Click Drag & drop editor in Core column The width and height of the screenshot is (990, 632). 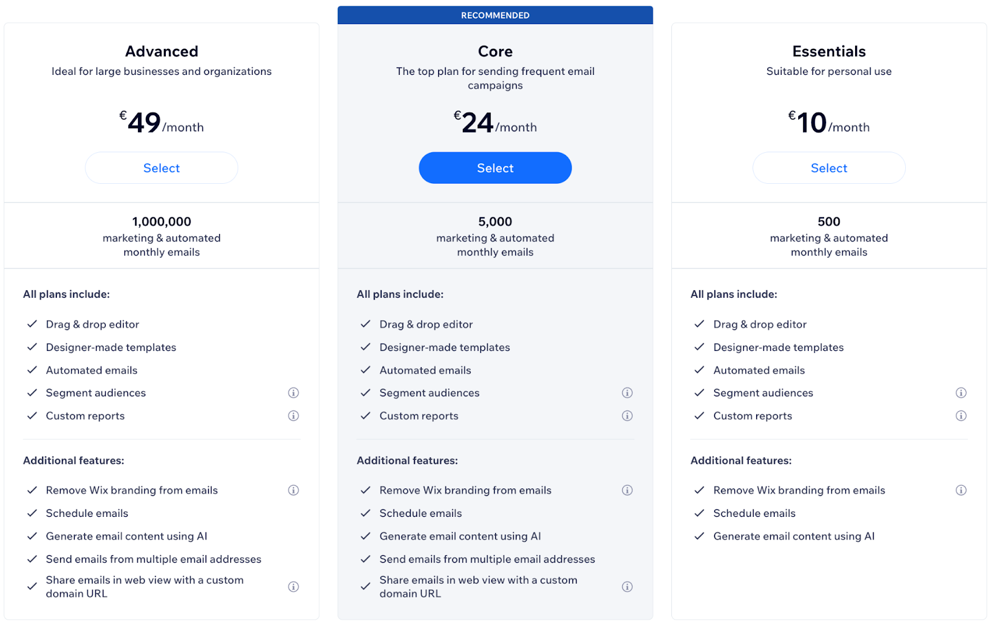426,324
